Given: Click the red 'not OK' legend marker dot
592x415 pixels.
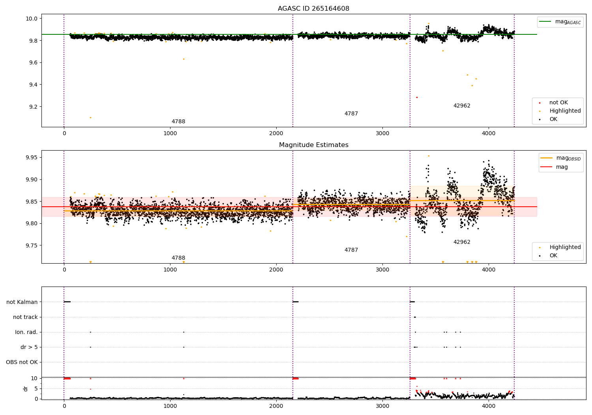Looking at the screenshot, I should tap(540, 103).
